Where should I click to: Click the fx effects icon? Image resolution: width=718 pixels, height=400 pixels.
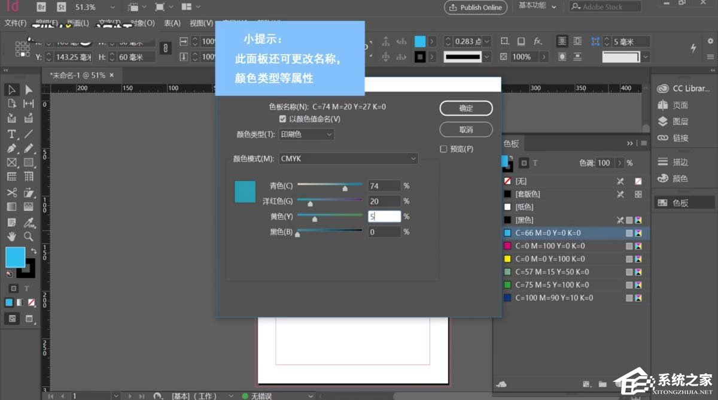(x=538, y=41)
